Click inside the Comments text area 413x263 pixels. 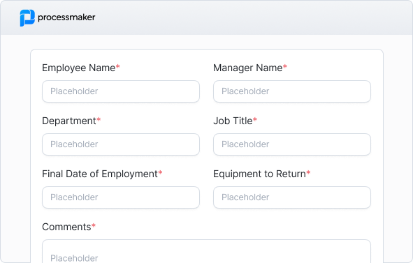pyautogui.click(x=207, y=251)
